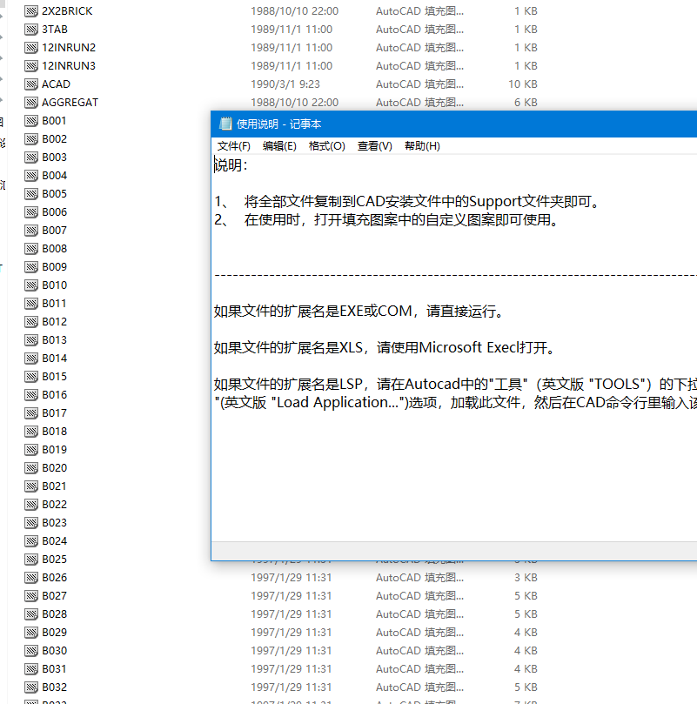
Task: Click the 12INRUN2 file icon
Action: (x=31, y=48)
